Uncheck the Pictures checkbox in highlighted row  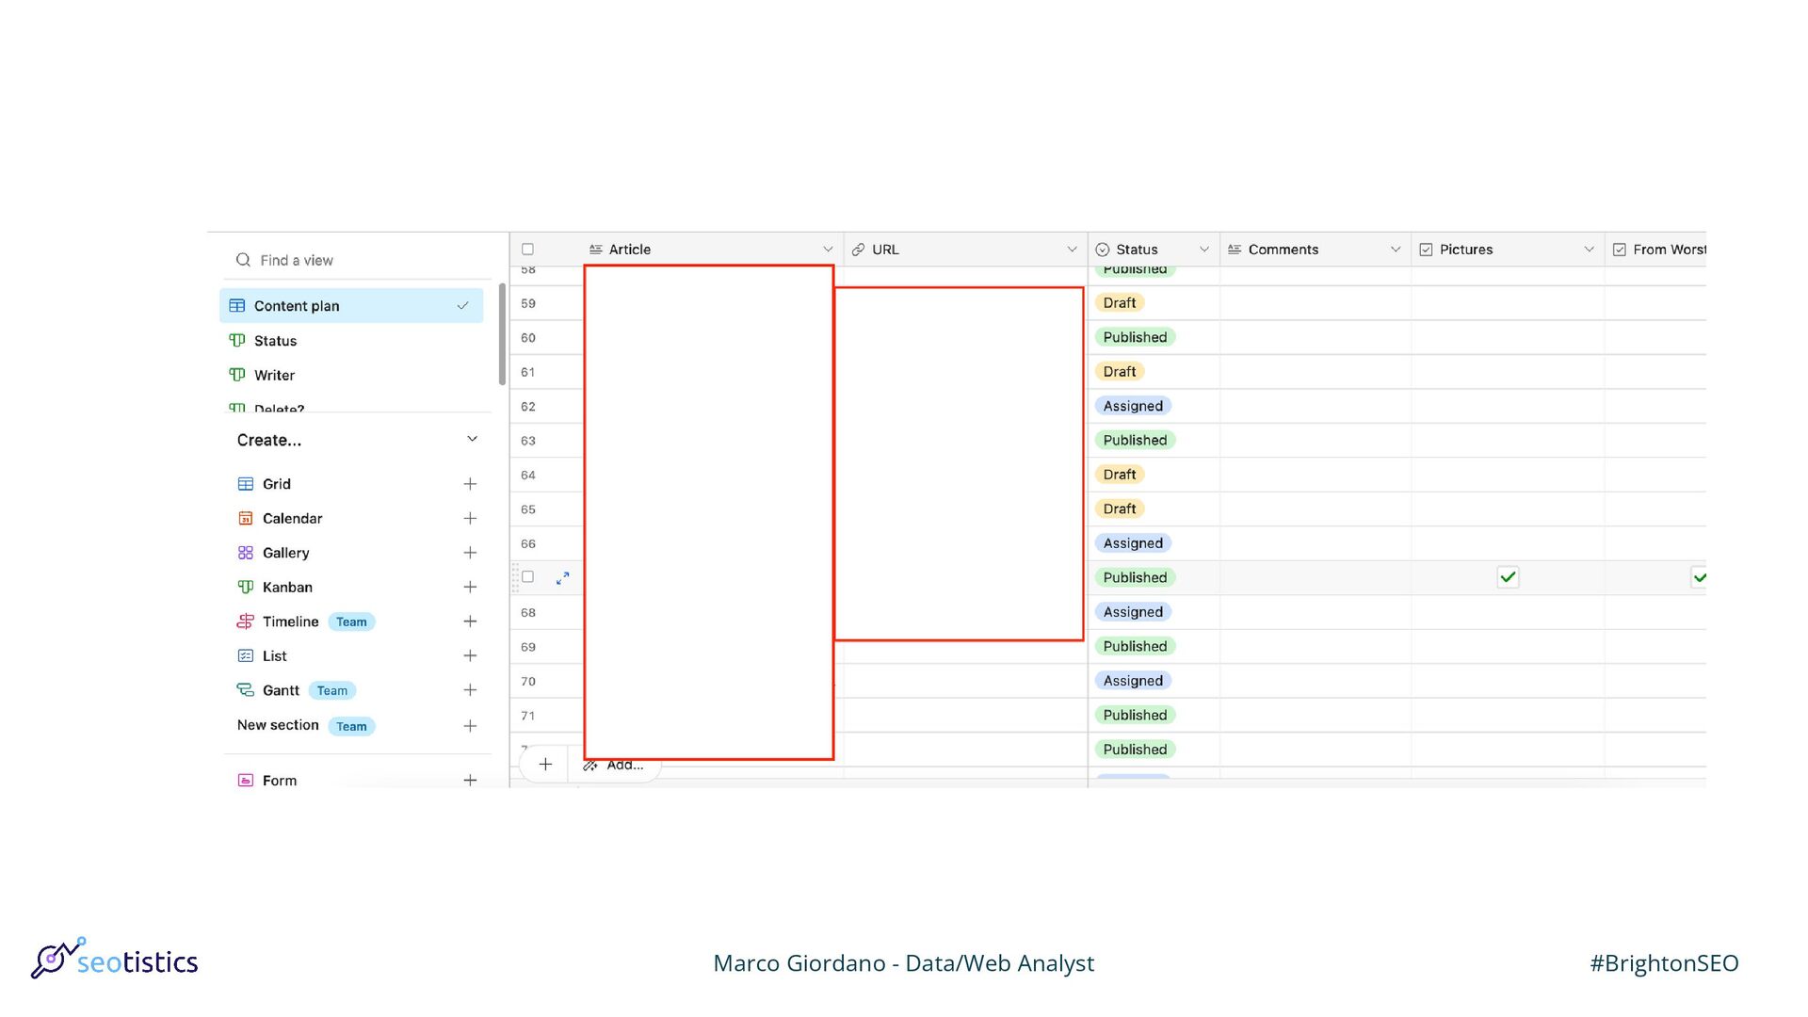pyautogui.click(x=1508, y=577)
